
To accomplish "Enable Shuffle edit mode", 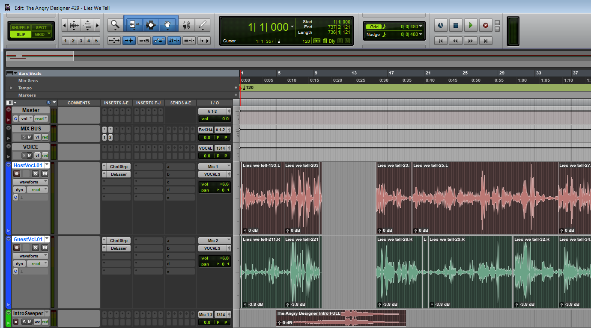I will pos(21,28).
